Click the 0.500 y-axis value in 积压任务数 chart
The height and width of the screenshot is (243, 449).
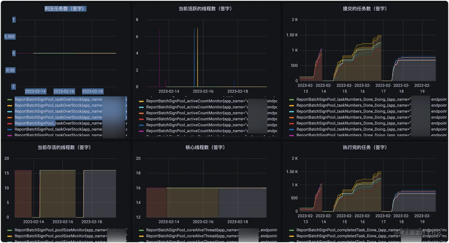[x=10, y=36]
